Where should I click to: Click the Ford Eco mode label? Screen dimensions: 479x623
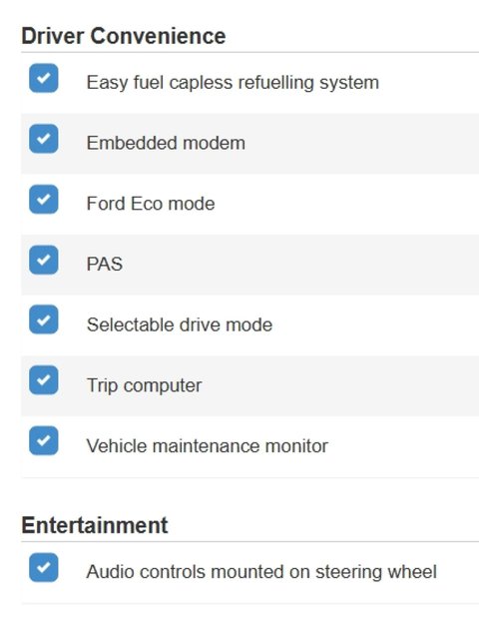(151, 204)
